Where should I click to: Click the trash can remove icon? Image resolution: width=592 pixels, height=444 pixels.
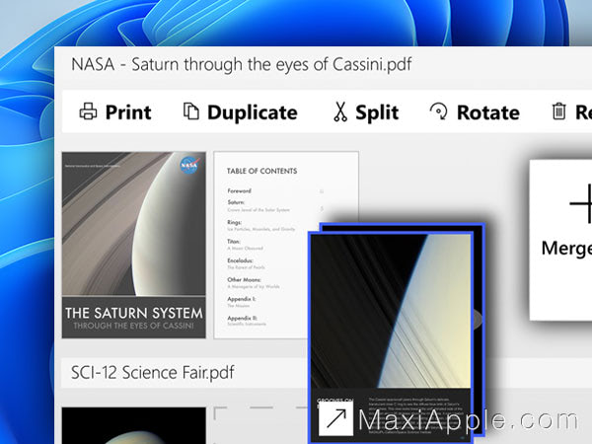click(x=559, y=111)
